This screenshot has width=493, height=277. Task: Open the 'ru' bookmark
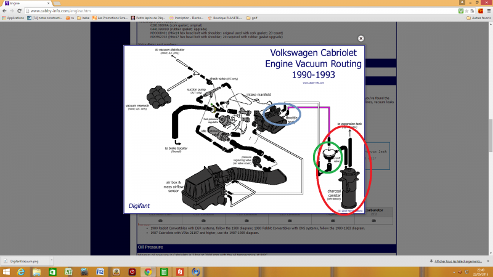[x=70, y=18]
